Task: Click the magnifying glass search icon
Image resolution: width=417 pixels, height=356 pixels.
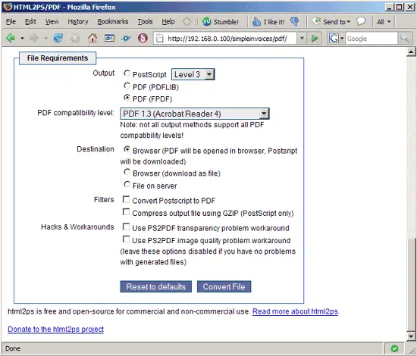Action: [x=405, y=39]
